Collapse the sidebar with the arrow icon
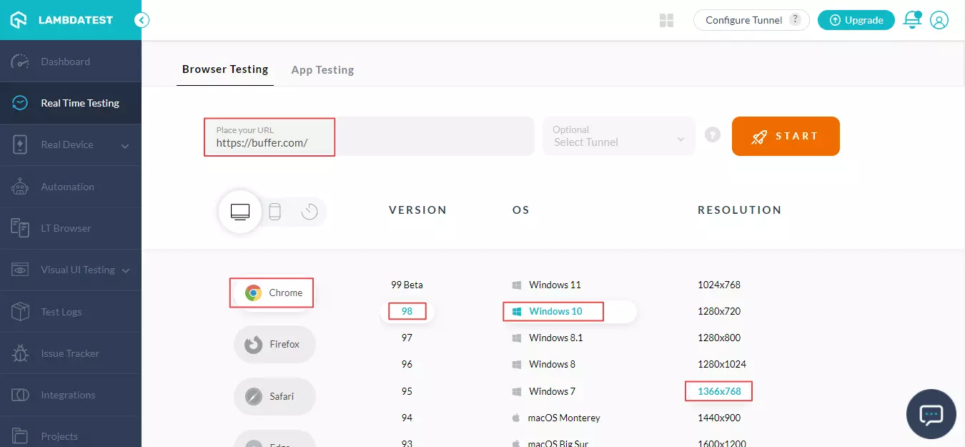This screenshot has width=965, height=447. point(142,20)
